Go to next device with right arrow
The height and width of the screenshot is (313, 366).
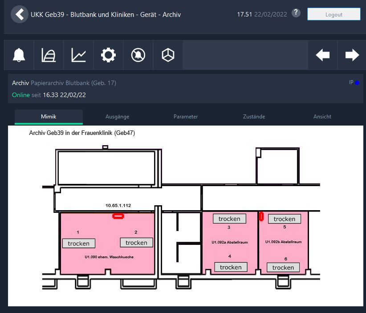pos(352,55)
